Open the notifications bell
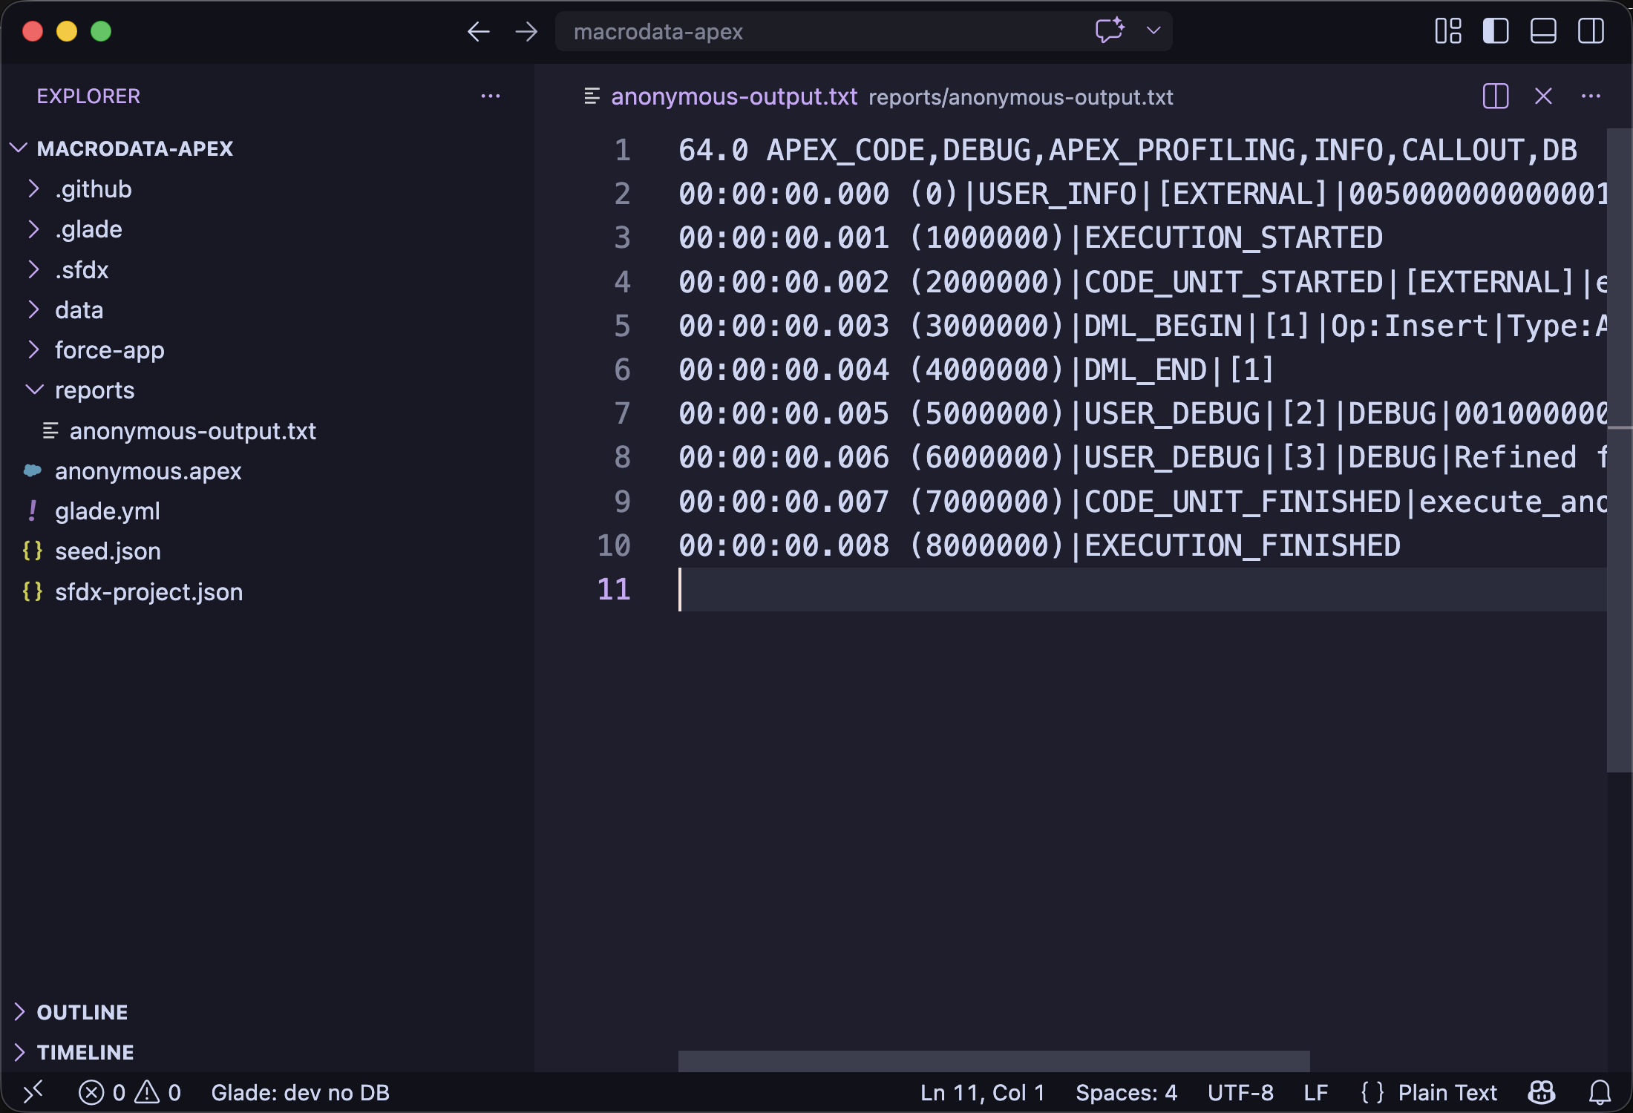 [1600, 1092]
